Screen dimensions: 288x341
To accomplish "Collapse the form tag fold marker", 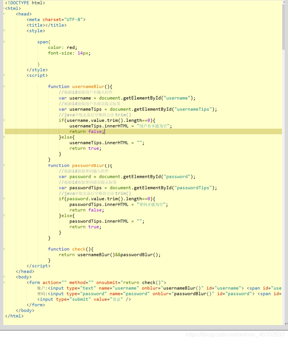I will [4, 282].
